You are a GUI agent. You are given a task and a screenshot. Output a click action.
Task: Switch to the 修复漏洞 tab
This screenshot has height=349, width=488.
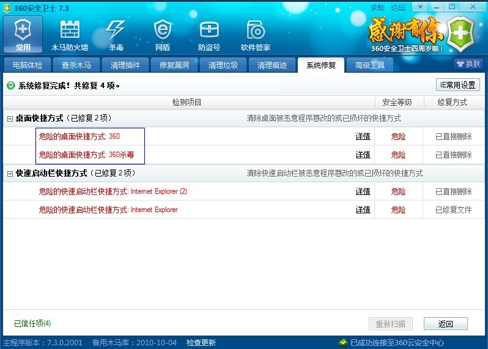(174, 65)
